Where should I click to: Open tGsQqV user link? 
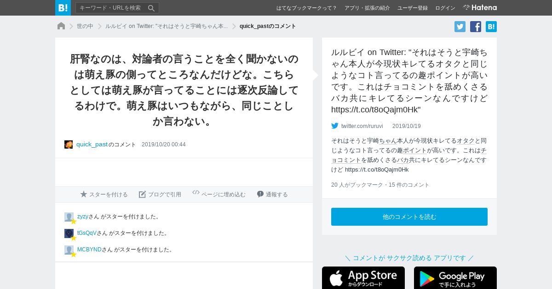[x=87, y=233]
